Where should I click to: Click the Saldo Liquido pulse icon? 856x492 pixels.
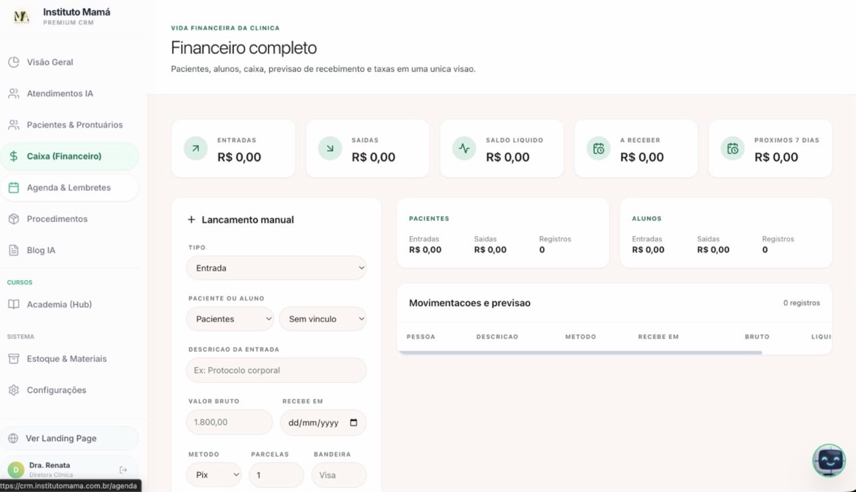click(464, 148)
